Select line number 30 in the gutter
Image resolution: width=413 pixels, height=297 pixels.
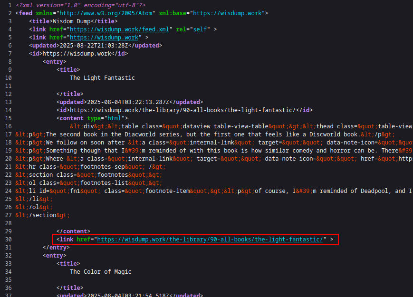click(7, 239)
